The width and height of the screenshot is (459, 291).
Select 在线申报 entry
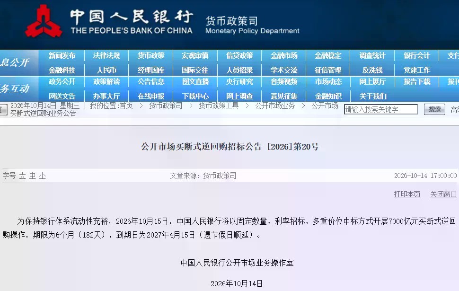click(151, 96)
